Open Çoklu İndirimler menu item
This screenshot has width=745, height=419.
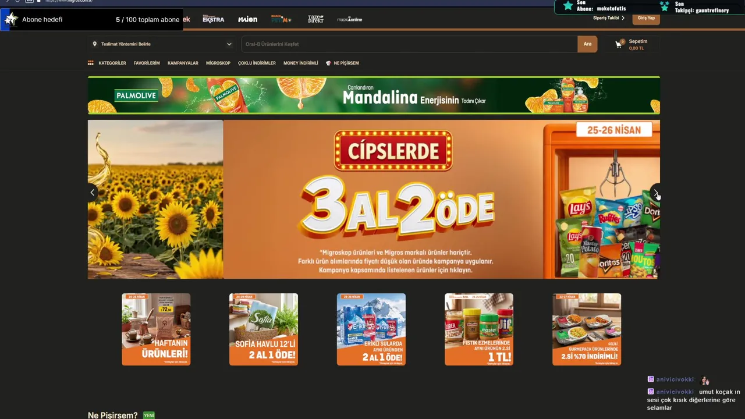tap(257, 63)
